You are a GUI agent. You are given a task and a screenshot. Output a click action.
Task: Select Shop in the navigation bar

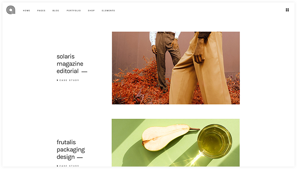coord(91,11)
